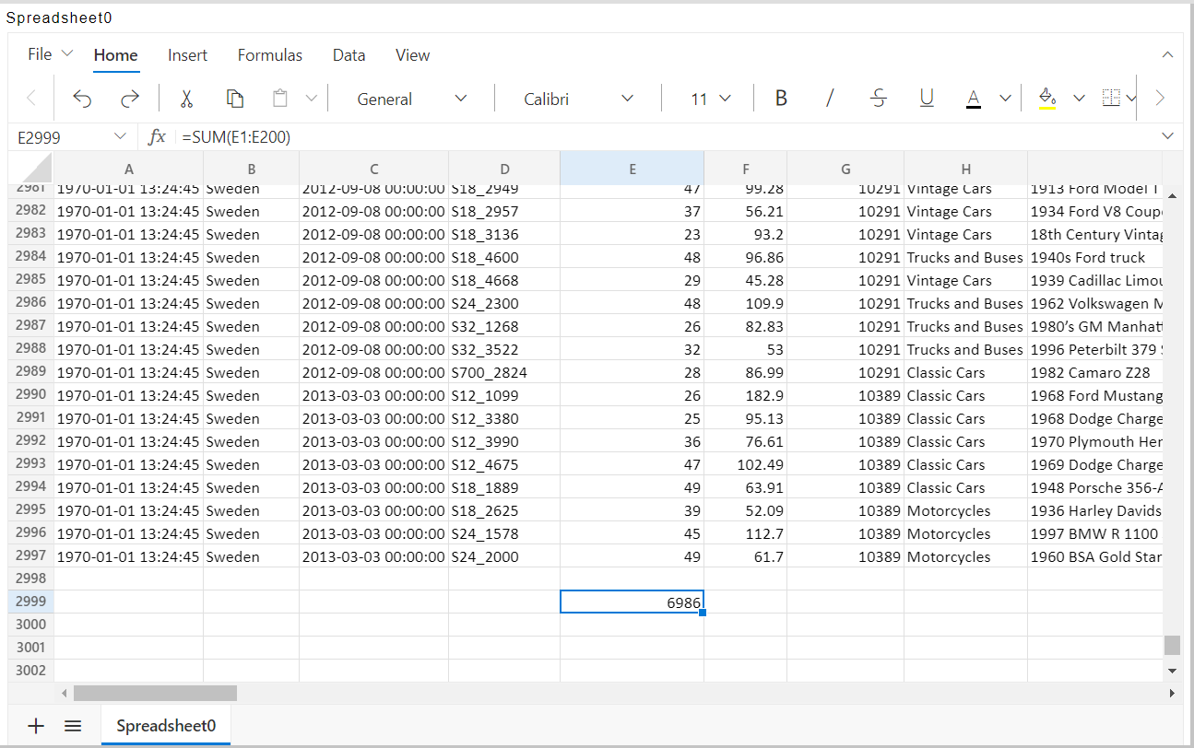This screenshot has width=1194, height=748.
Task: Select row 2999 header
Action: tap(31, 602)
